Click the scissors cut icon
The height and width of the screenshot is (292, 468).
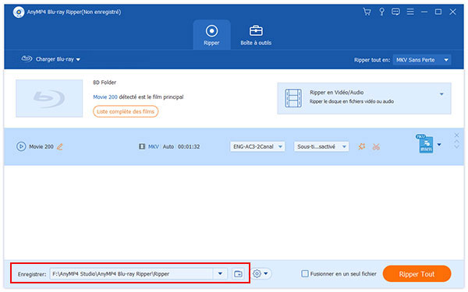376,146
